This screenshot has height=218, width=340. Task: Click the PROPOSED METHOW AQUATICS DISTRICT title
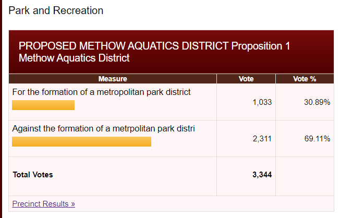124,46
